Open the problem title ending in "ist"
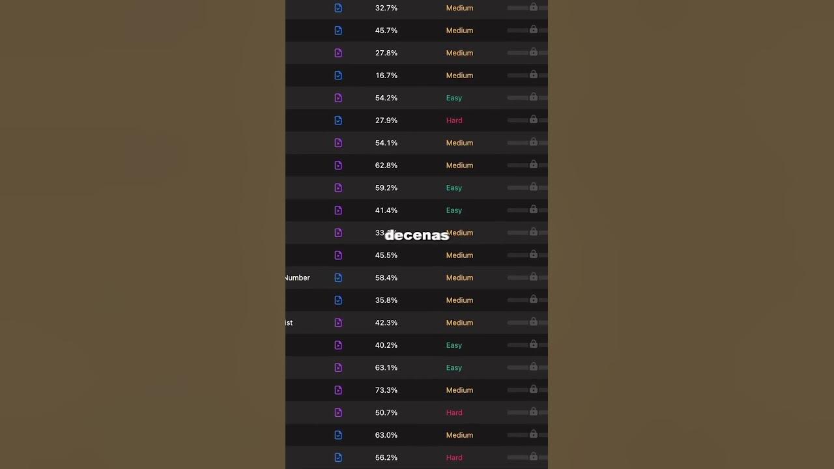This screenshot has height=469, width=834. click(x=289, y=322)
